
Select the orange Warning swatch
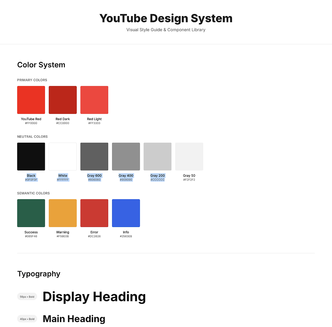63,213
